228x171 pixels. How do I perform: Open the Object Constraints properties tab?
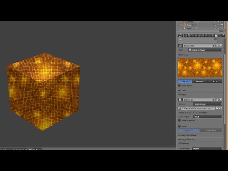203,36
